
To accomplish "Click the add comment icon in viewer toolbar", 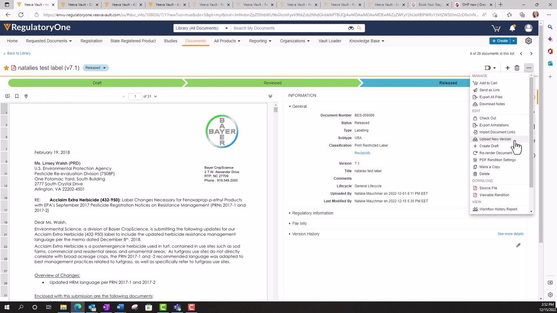I will click(7, 96).
